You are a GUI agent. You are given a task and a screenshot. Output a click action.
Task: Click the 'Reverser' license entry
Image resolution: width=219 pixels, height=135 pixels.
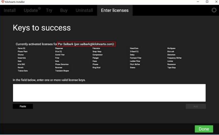click(x=59, y=67)
